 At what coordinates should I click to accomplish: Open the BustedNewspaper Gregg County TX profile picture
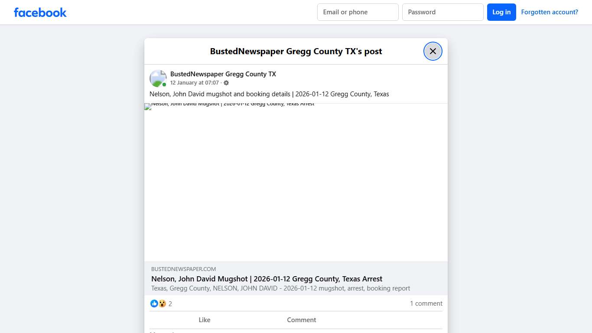click(158, 78)
